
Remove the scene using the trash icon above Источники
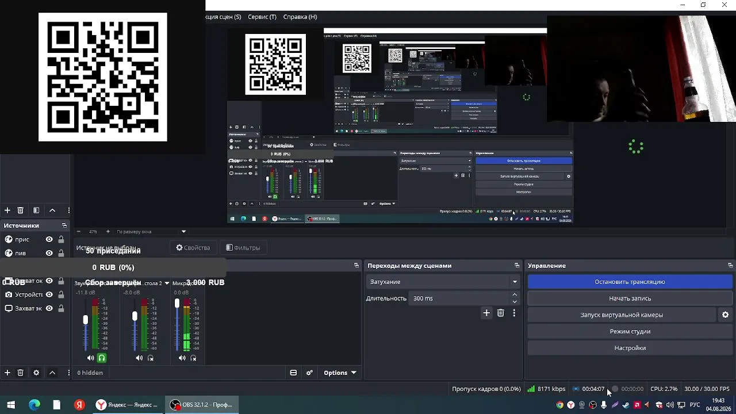click(20, 210)
